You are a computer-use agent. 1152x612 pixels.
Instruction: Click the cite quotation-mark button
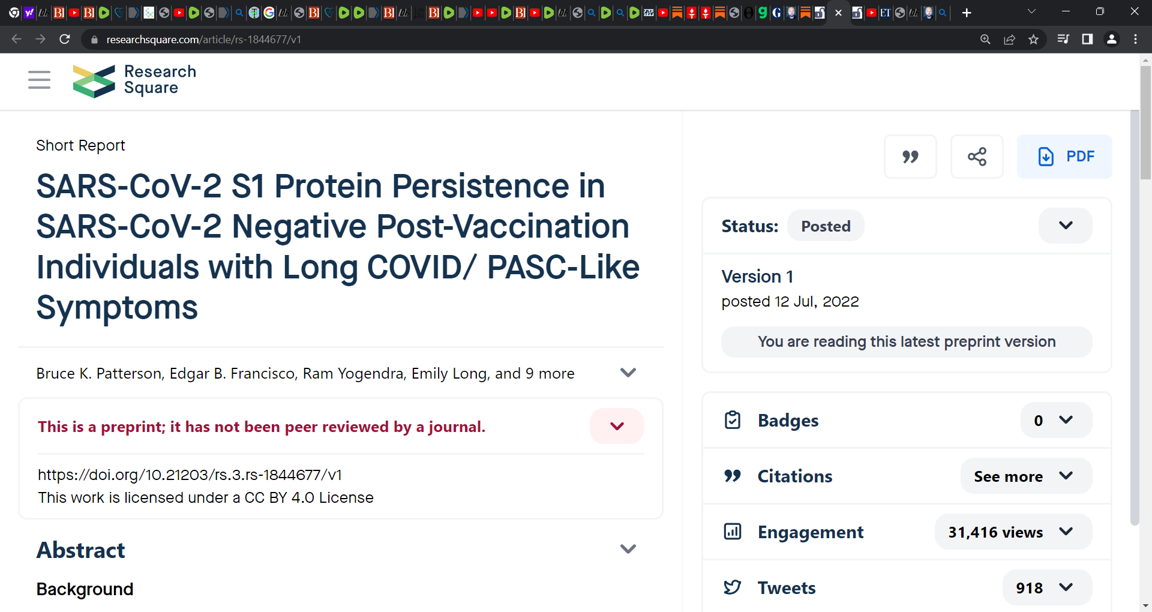pos(910,157)
